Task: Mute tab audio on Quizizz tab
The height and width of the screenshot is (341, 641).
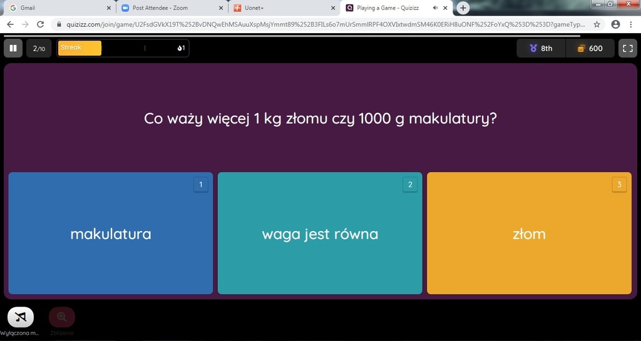Action: (x=435, y=8)
